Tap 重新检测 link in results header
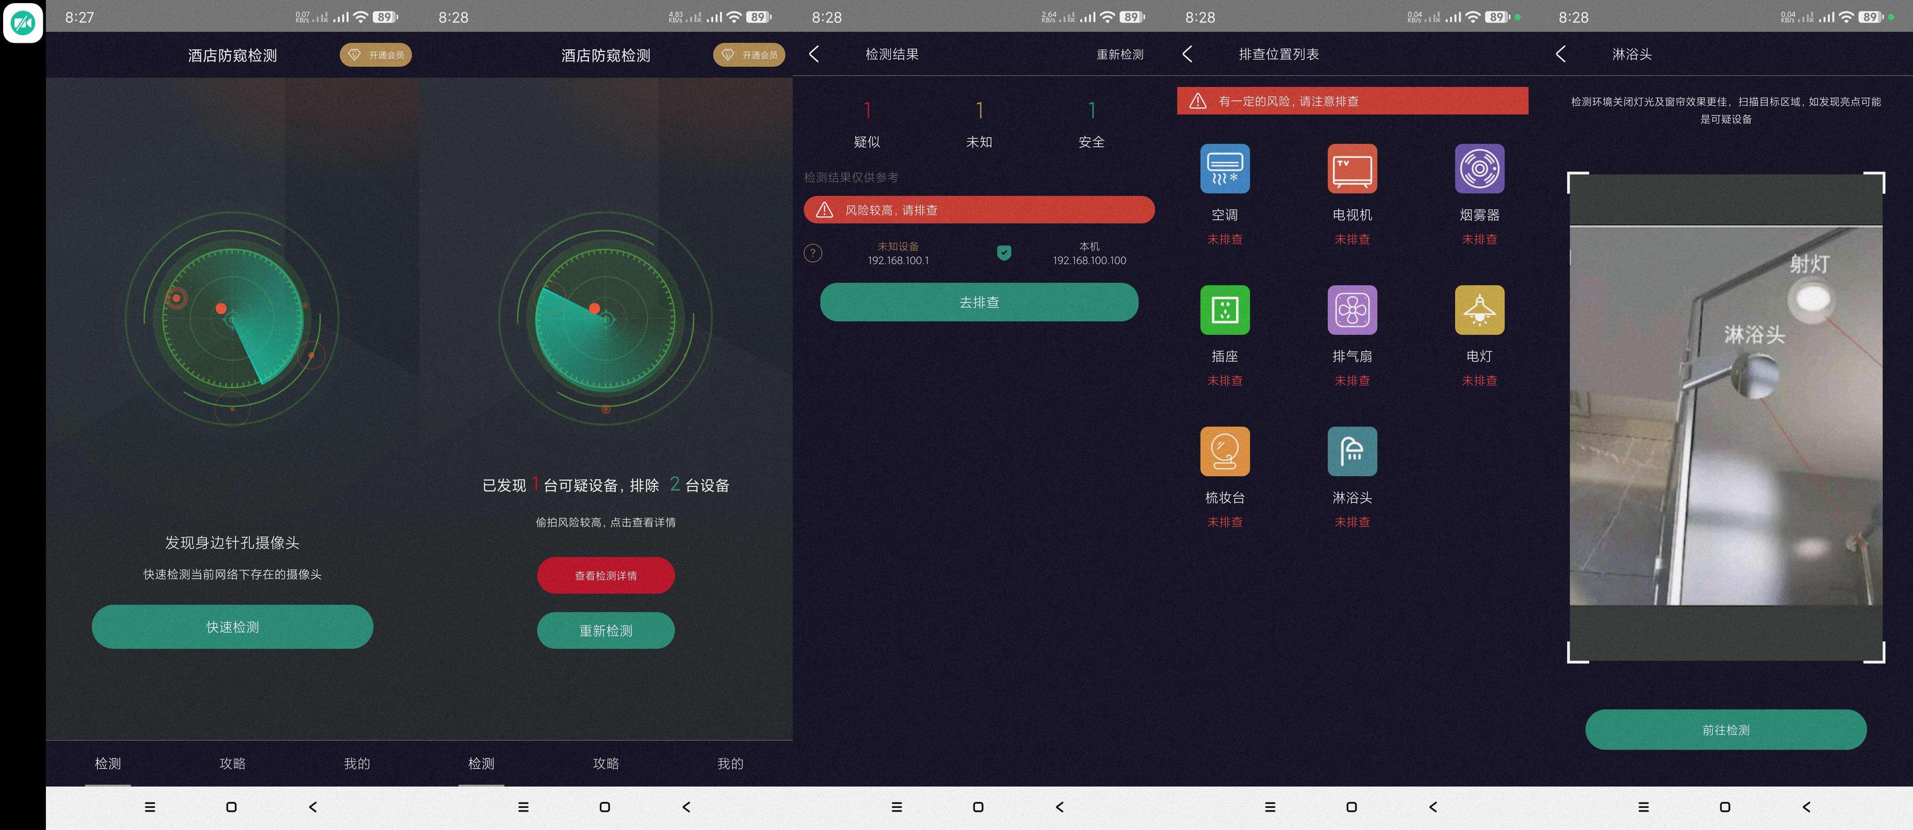The image size is (1913, 830). pyautogui.click(x=1119, y=54)
